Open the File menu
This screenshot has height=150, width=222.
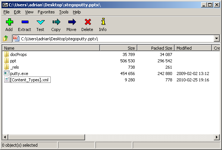[x=6, y=12]
